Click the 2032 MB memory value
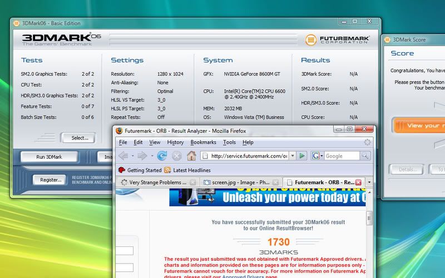 [x=233, y=108]
